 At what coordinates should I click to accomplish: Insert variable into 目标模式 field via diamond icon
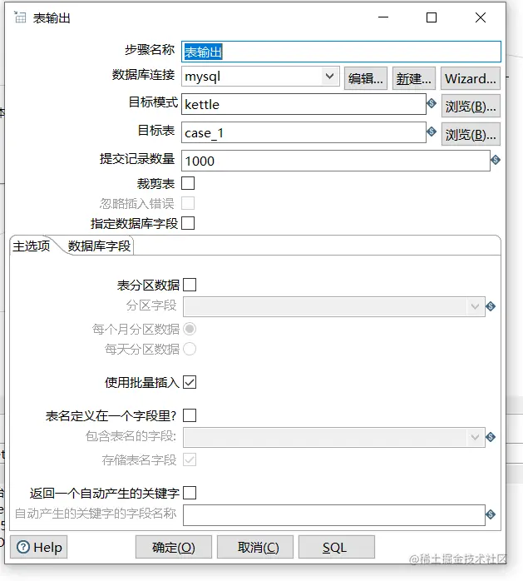point(432,103)
